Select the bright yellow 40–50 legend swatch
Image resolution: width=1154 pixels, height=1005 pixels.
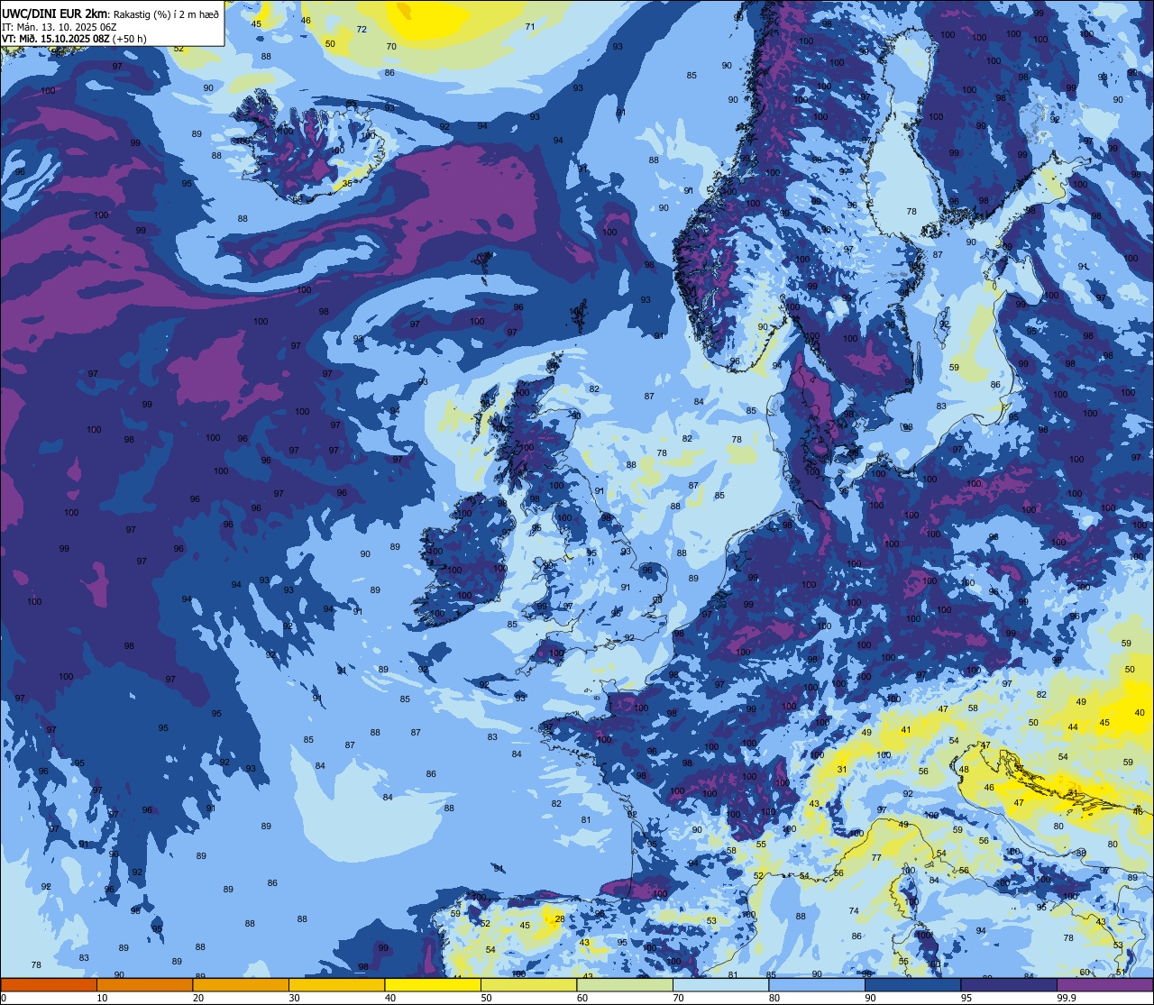[x=433, y=984]
